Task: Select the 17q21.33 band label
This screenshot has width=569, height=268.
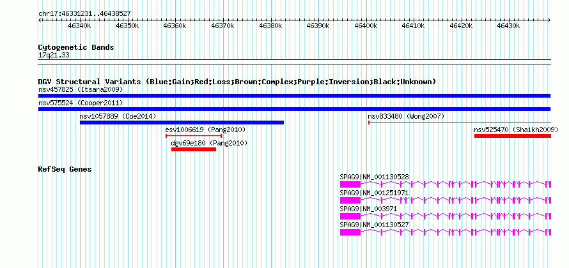Action: point(54,56)
